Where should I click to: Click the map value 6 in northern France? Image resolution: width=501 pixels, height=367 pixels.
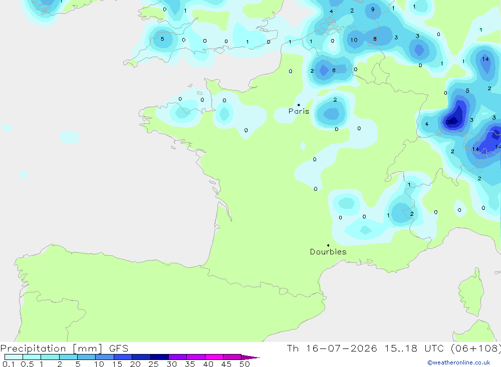pyautogui.click(x=334, y=70)
